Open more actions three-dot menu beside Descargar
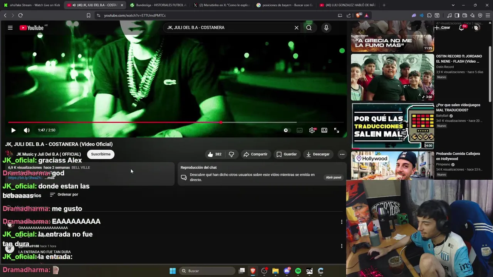Viewport: 493px width, 277px height. coord(342,154)
